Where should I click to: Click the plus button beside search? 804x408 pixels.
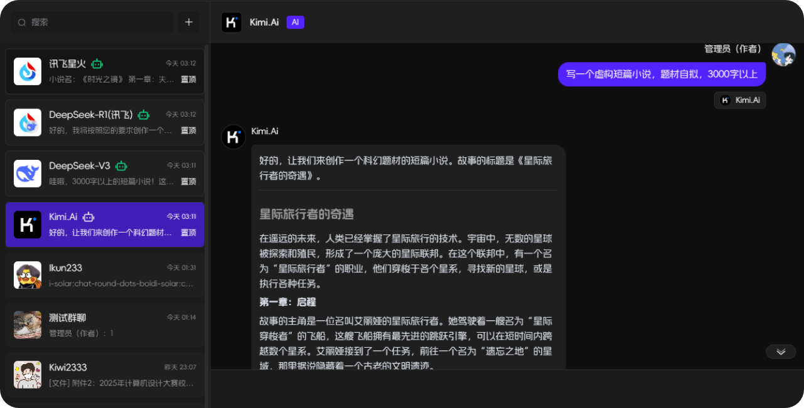189,22
